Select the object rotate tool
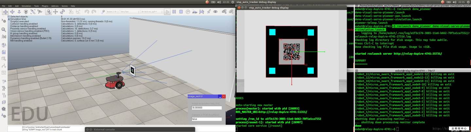 point(62,12)
